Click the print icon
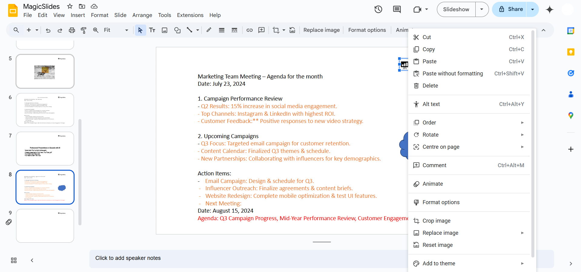Viewport: 581px width, 272px height. 72,30
